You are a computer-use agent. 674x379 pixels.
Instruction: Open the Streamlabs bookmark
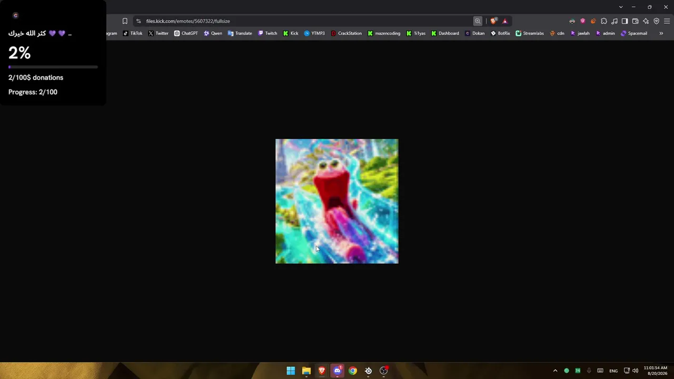tap(530, 33)
